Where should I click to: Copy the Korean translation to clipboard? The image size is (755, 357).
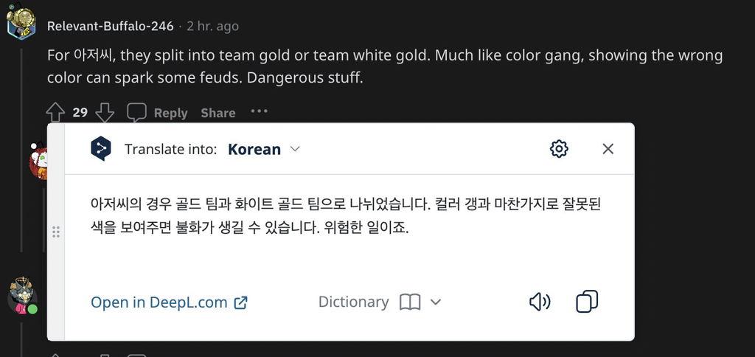587,302
